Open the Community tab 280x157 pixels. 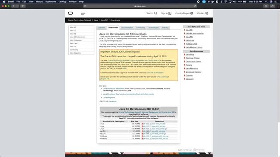140,27
